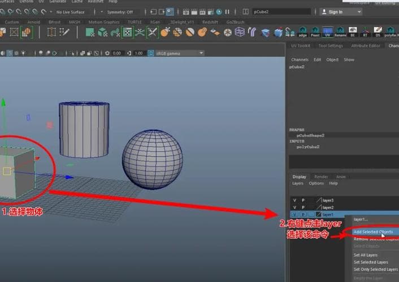Toggle playback P of layer2
399x282 pixels.
tap(303, 208)
